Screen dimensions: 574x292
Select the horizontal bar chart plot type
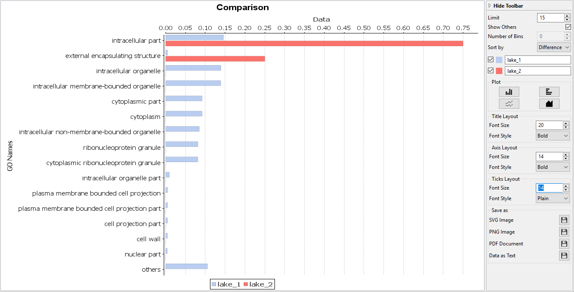coord(549,92)
